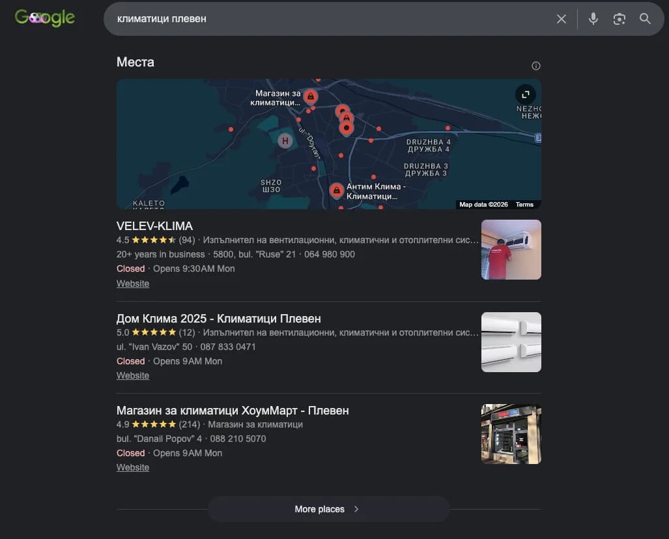Click the (214) reviews count for ХоумМарт
The image size is (669, 539).
190,424
